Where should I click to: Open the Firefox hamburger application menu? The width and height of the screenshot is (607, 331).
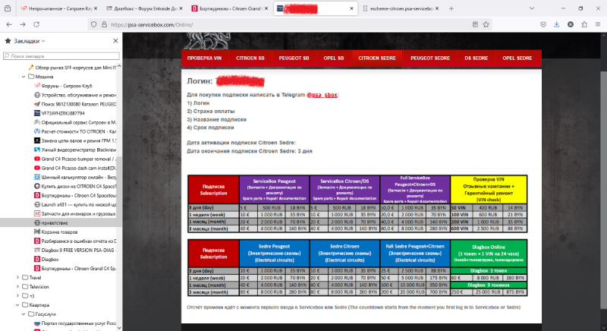tap(598, 24)
